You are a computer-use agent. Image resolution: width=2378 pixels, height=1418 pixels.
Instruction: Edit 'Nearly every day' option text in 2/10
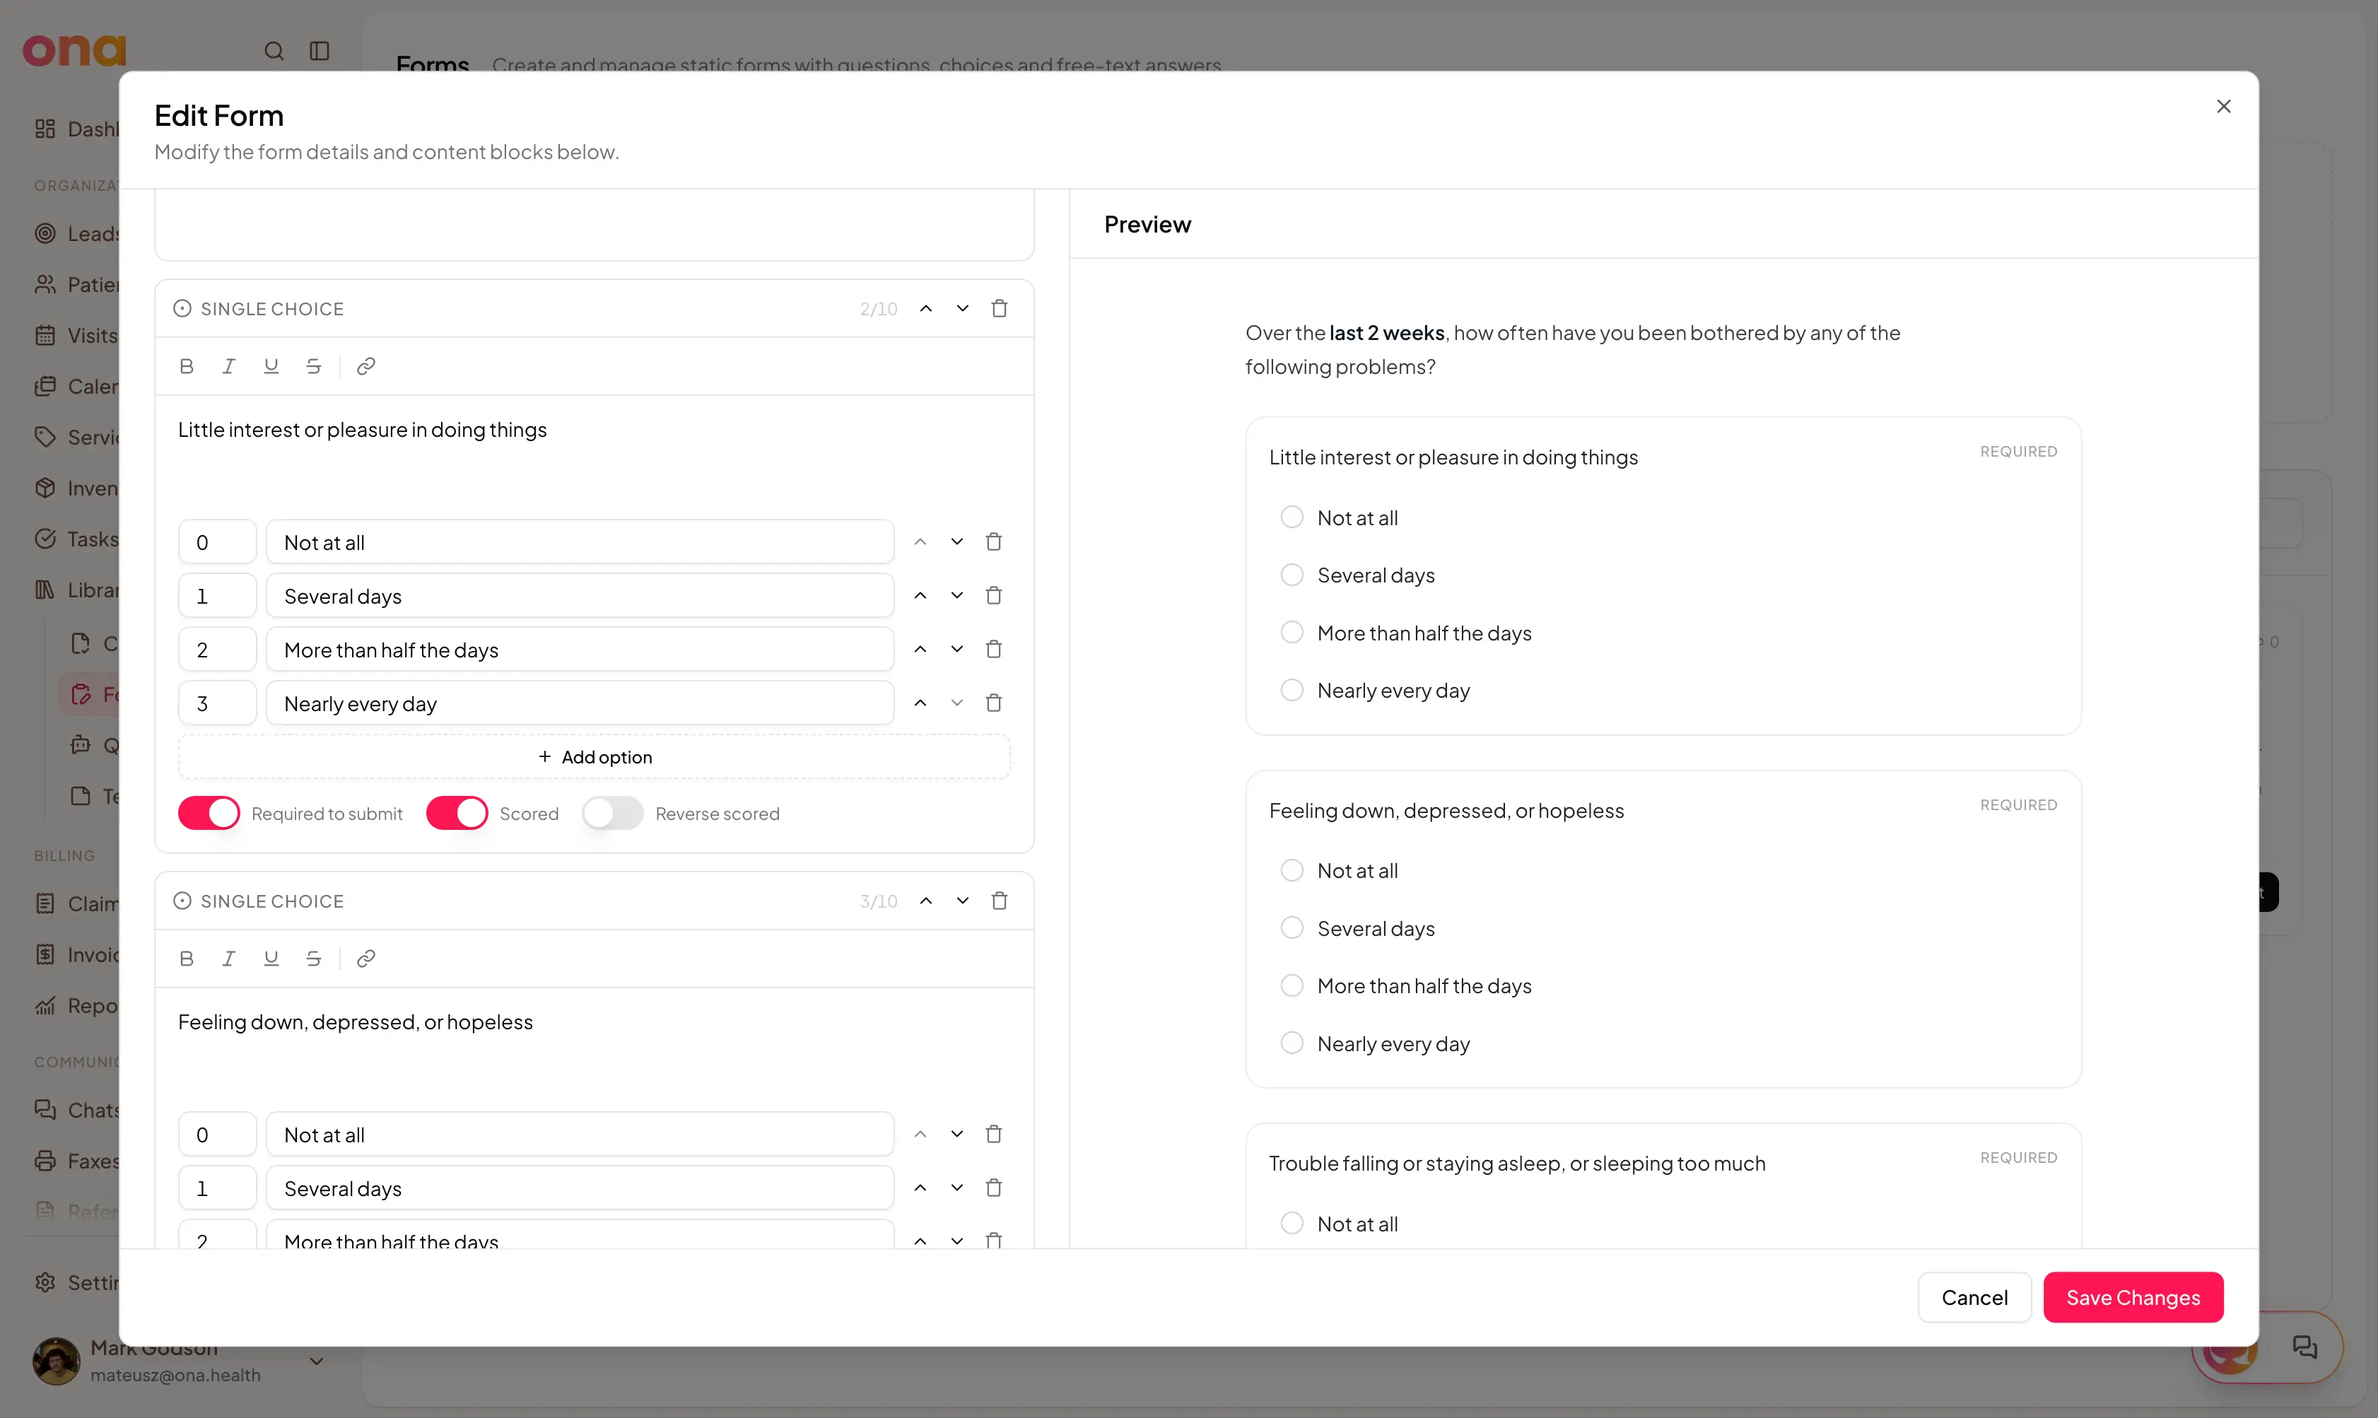tap(580, 703)
